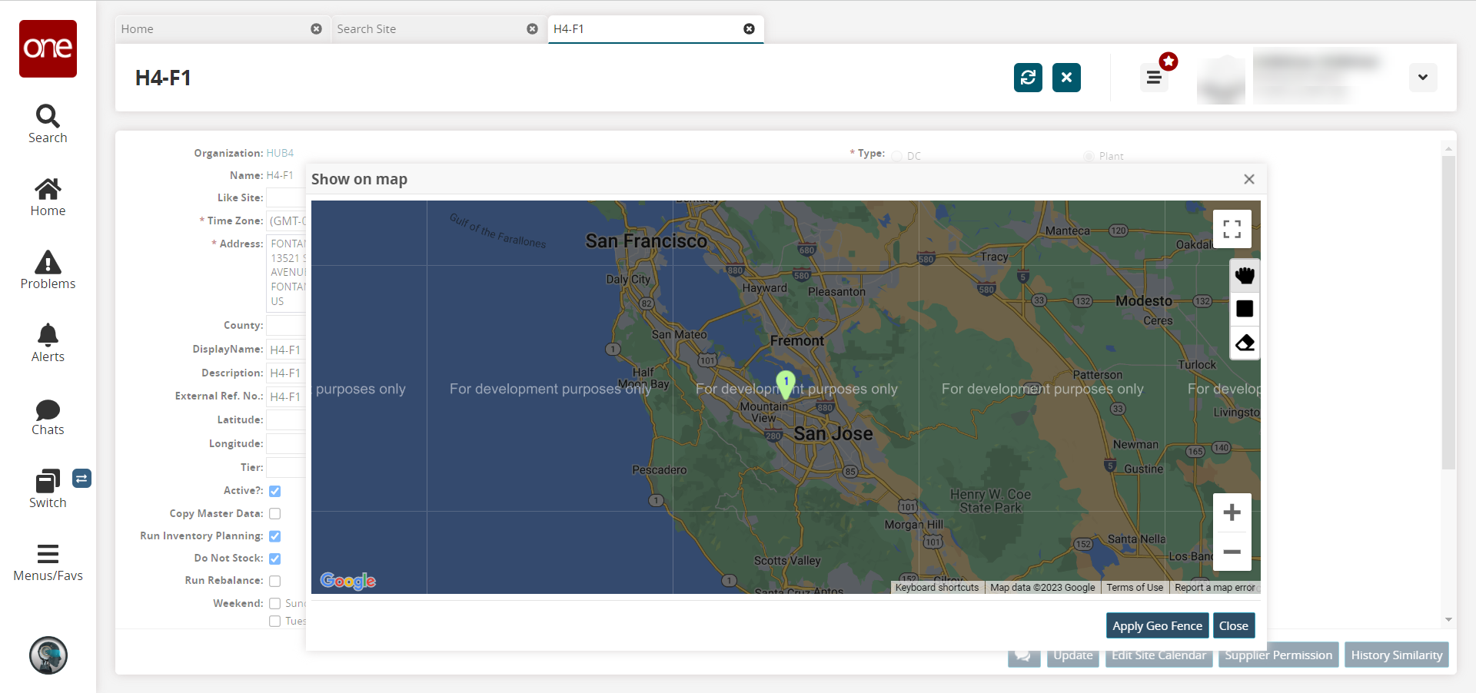Open Problems from the sidebar
The image size is (1476, 693).
(x=48, y=270)
